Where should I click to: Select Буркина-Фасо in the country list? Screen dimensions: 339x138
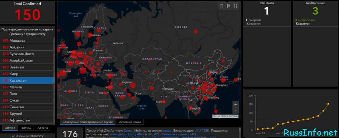point(27,54)
